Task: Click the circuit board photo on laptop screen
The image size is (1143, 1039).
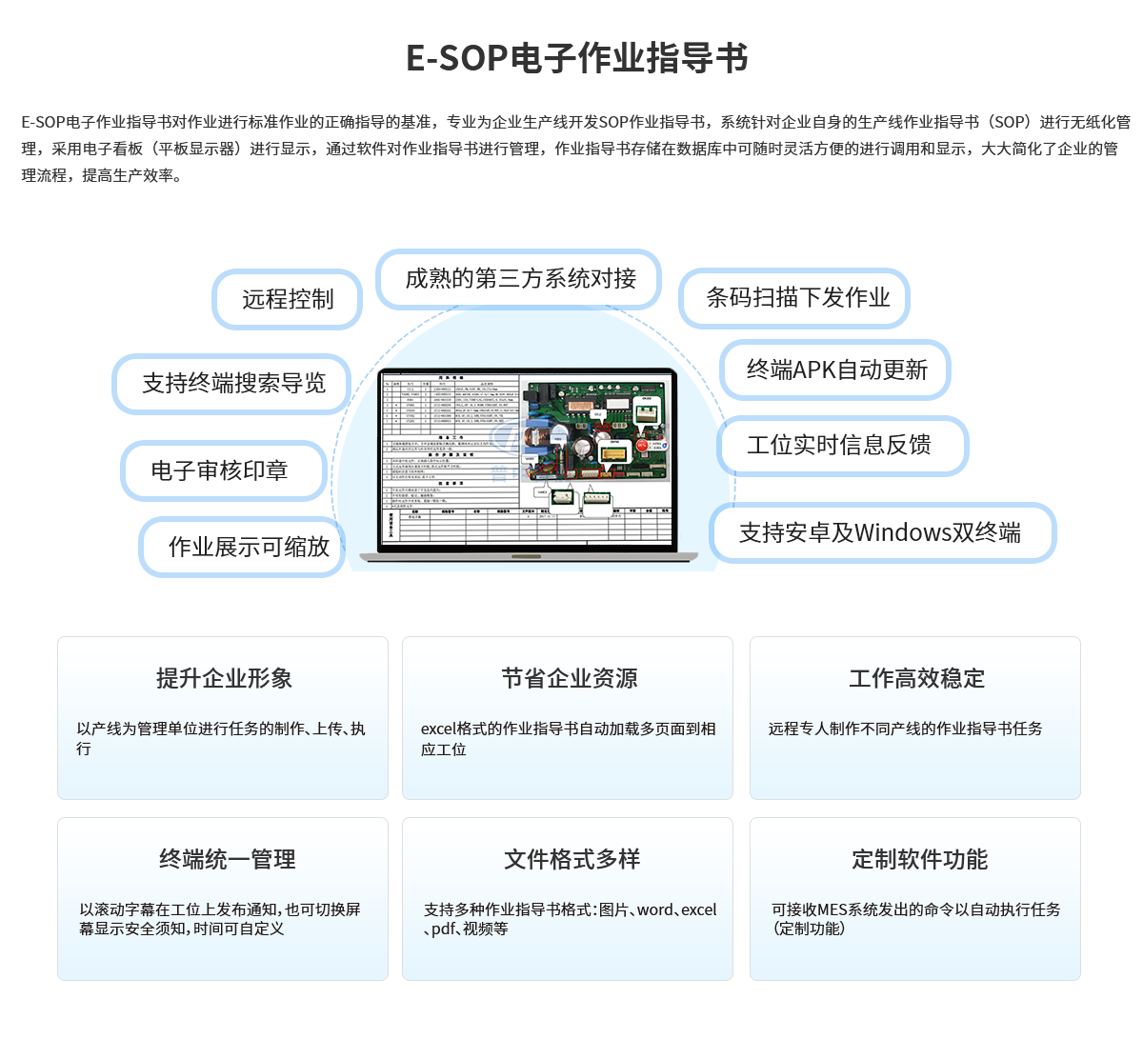Action: coord(596,429)
